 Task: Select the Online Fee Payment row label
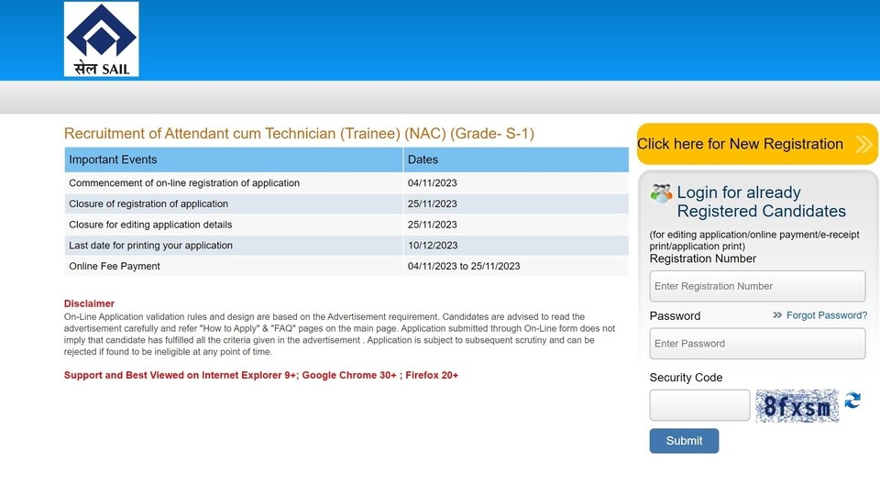(115, 266)
